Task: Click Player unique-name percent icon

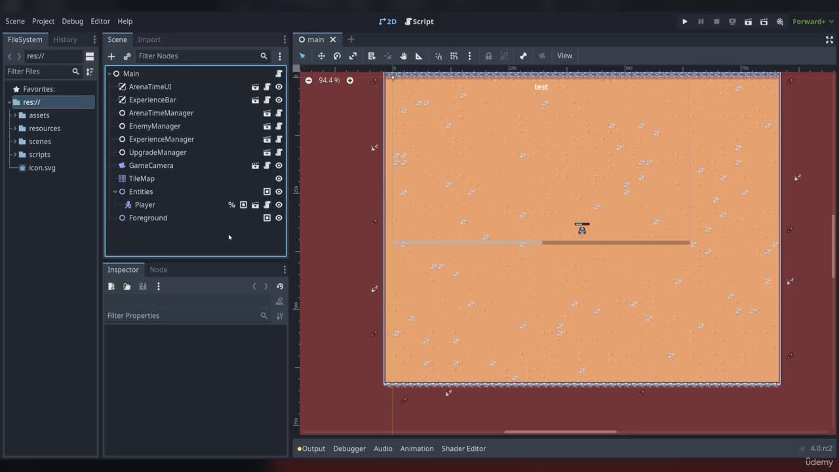Action: click(231, 205)
